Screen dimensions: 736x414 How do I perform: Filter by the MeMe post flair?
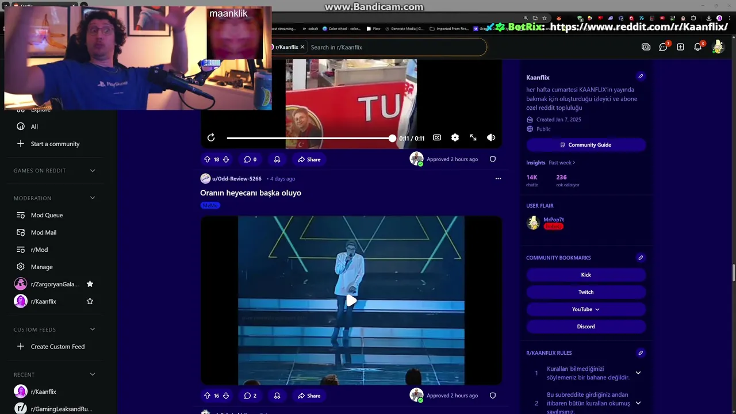pos(210,205)
